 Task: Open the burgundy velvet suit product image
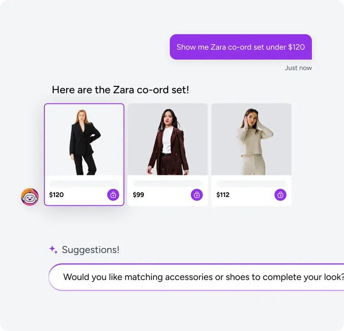coord(168,139)
